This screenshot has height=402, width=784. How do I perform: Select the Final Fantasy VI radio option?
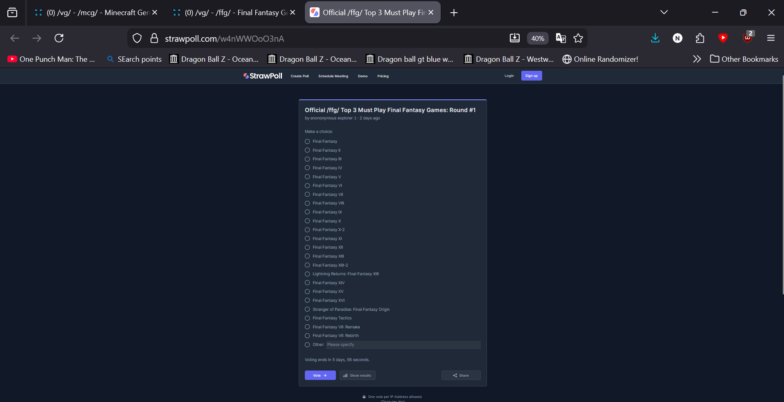[307, 186]
